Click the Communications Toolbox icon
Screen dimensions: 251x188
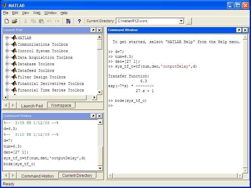point(14,44)
